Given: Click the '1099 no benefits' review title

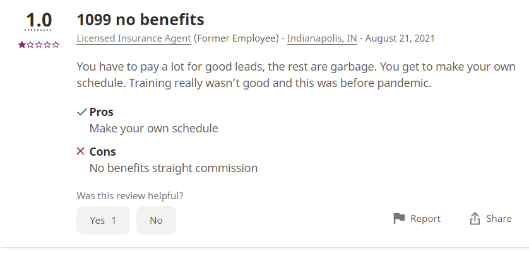Looking at the screenshot, I should coord(140,20).
